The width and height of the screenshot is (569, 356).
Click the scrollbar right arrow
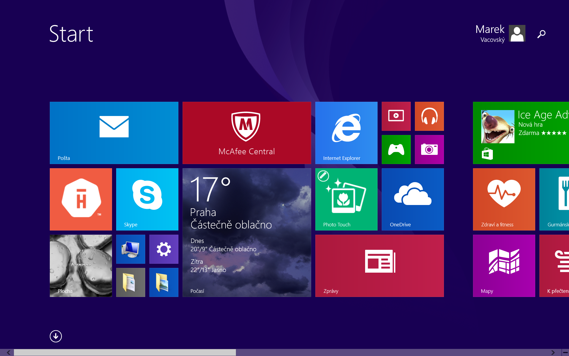pyautogui.click(x=553, y=352)
